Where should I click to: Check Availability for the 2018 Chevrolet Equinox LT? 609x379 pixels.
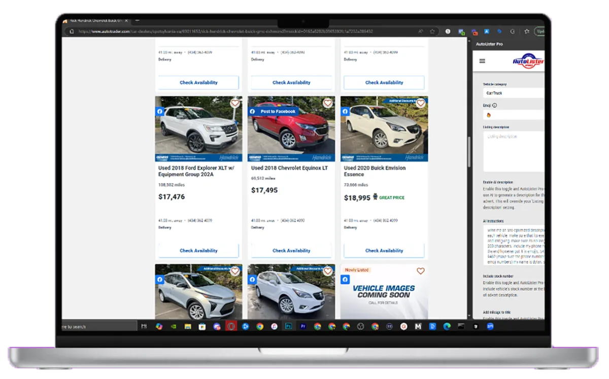pyautogui.click(x=291, y=250)
